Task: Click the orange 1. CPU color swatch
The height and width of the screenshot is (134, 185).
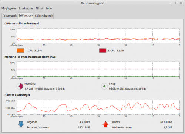Action: [x=20, y=51]
